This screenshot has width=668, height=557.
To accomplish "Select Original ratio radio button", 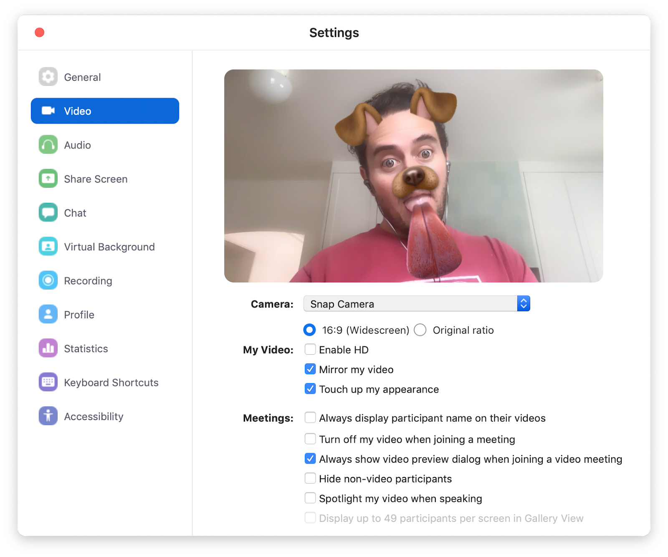I will [420, 330].
